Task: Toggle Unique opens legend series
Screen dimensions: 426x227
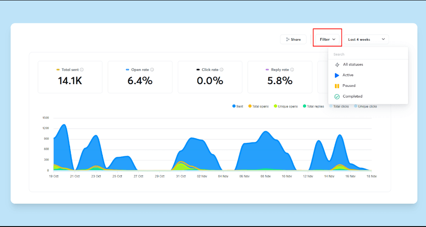Action: (286, 107)
